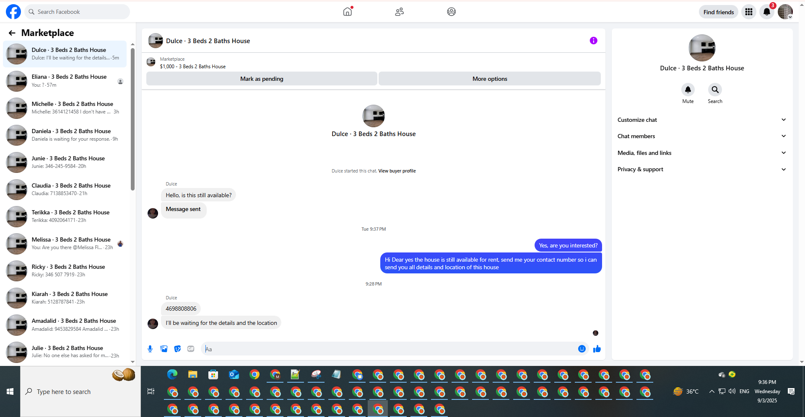This screenshot has width=805, height=417.
Task: Choose a sticker for the message
Action: tap(178, 349)
